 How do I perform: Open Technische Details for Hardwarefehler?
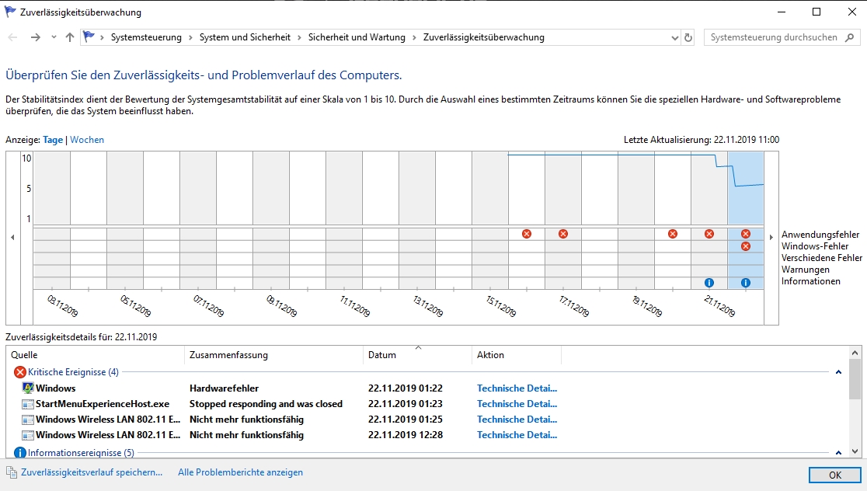[x=517, y=388]
